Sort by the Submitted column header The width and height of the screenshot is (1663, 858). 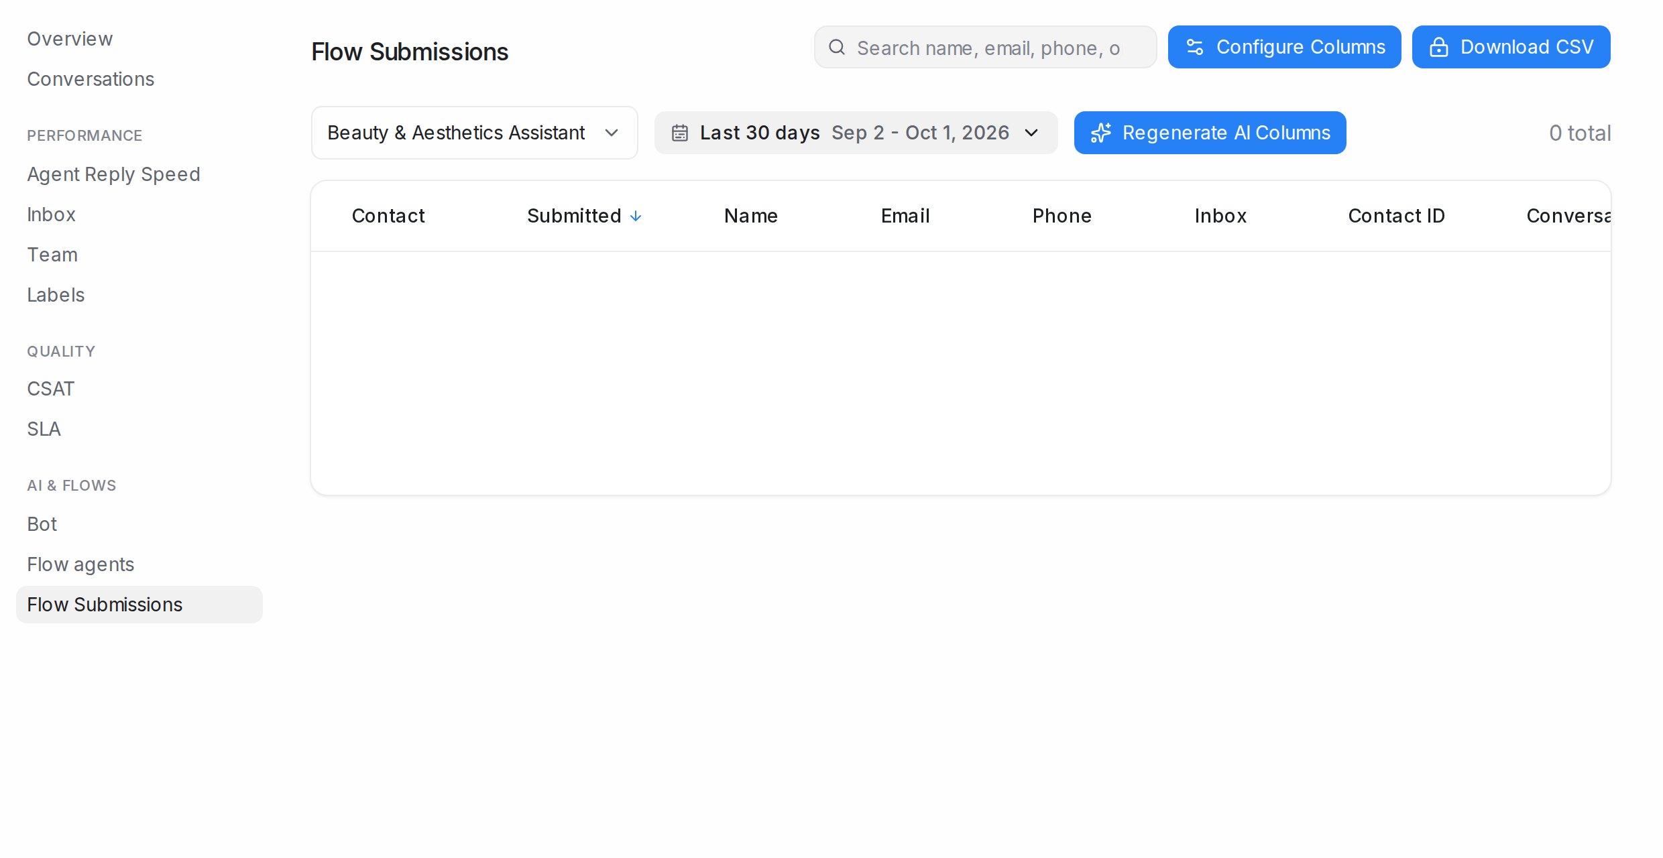(x=574, y=216)
